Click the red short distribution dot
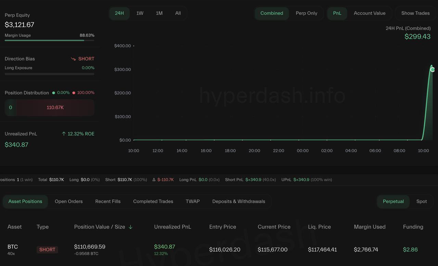Screen dimensions: 438x266 coord(74,93)
